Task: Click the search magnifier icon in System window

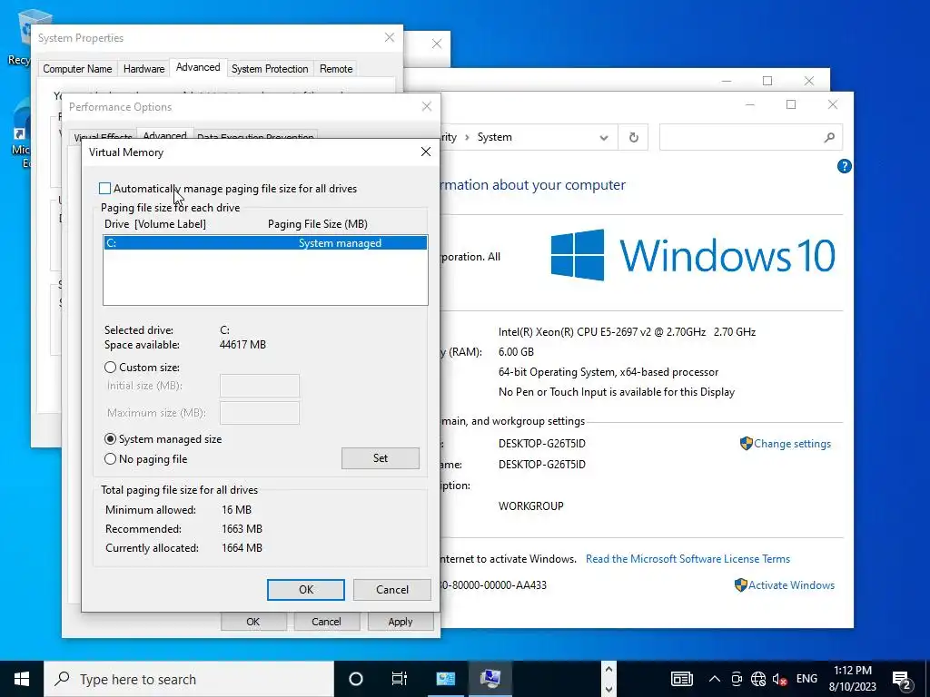Action: (x=829, y=138)
